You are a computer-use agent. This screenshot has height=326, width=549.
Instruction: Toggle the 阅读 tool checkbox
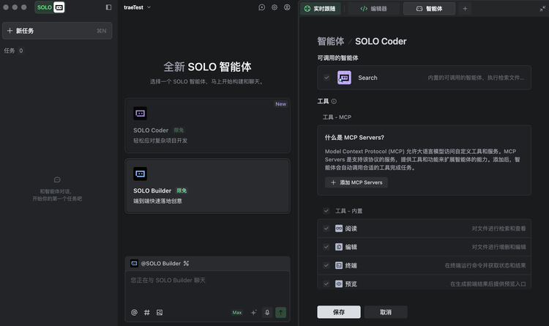tap(326, 229)
